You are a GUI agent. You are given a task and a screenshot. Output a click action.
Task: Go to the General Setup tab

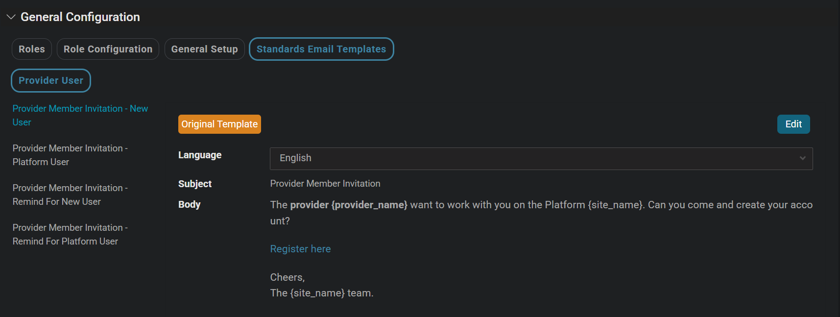point(204,49)
